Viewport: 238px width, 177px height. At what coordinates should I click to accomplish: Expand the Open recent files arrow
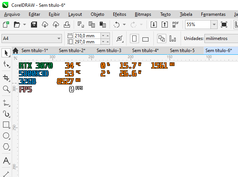pyautogui.click(x=25, y=25)
